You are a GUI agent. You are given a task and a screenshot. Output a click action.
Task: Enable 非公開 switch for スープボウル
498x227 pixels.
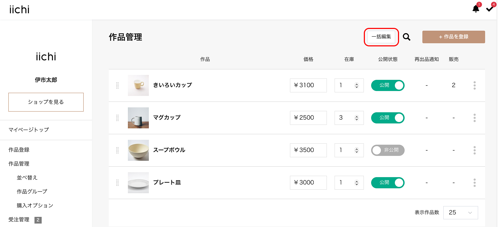pyautogui.click(x=388, y=150)
